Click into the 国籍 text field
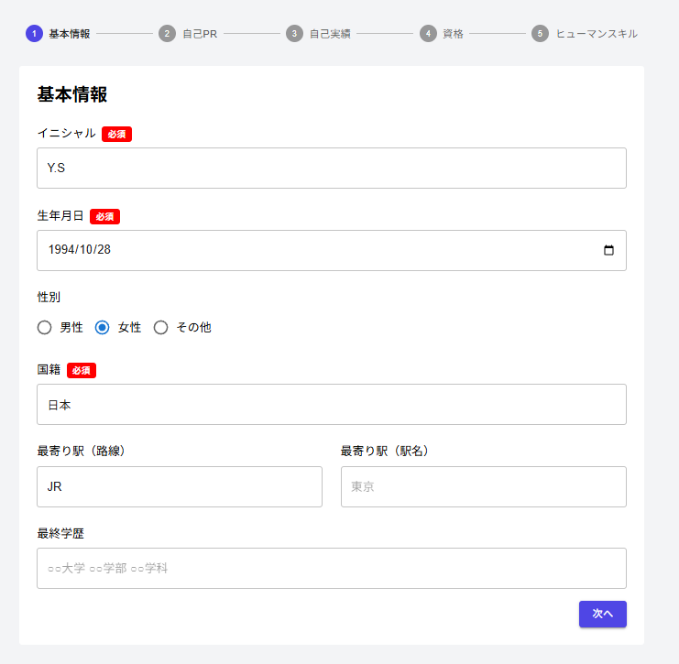 [x=331, y=405]
